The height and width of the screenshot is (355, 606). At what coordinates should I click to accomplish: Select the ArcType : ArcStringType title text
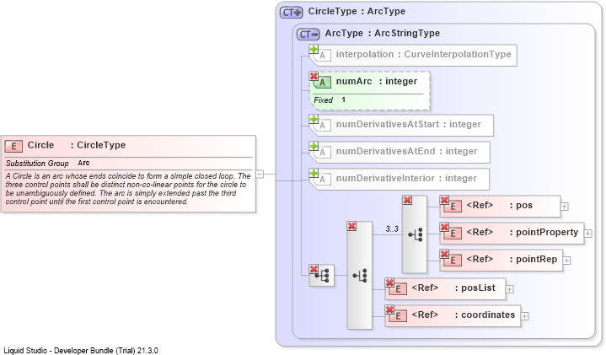(x=383, y=33)
